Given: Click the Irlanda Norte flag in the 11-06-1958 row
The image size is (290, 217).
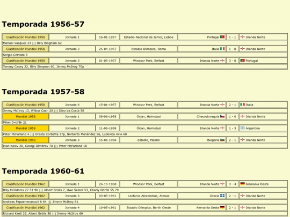Looking at the screenshot, I should click(222, 128).
